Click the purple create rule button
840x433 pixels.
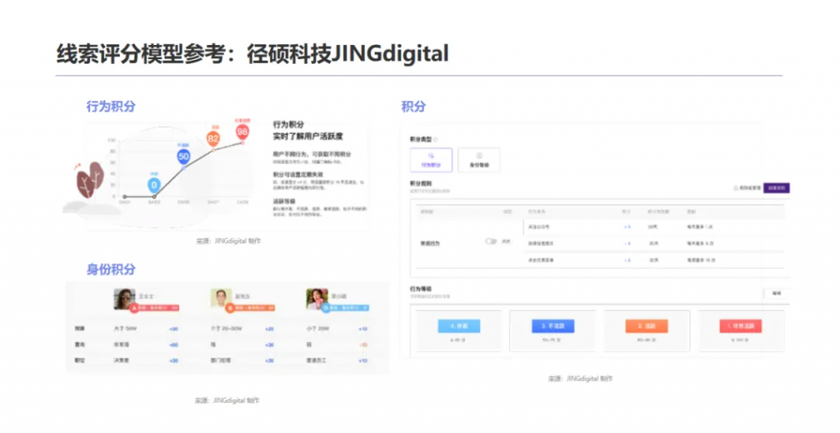point(776,188)
